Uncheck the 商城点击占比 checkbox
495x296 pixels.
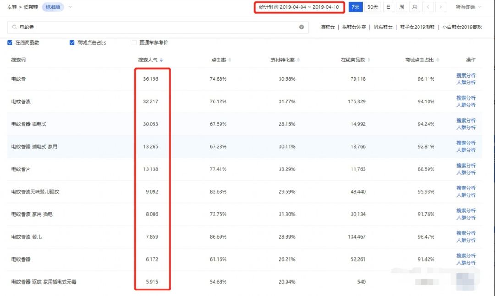[72, 42]
